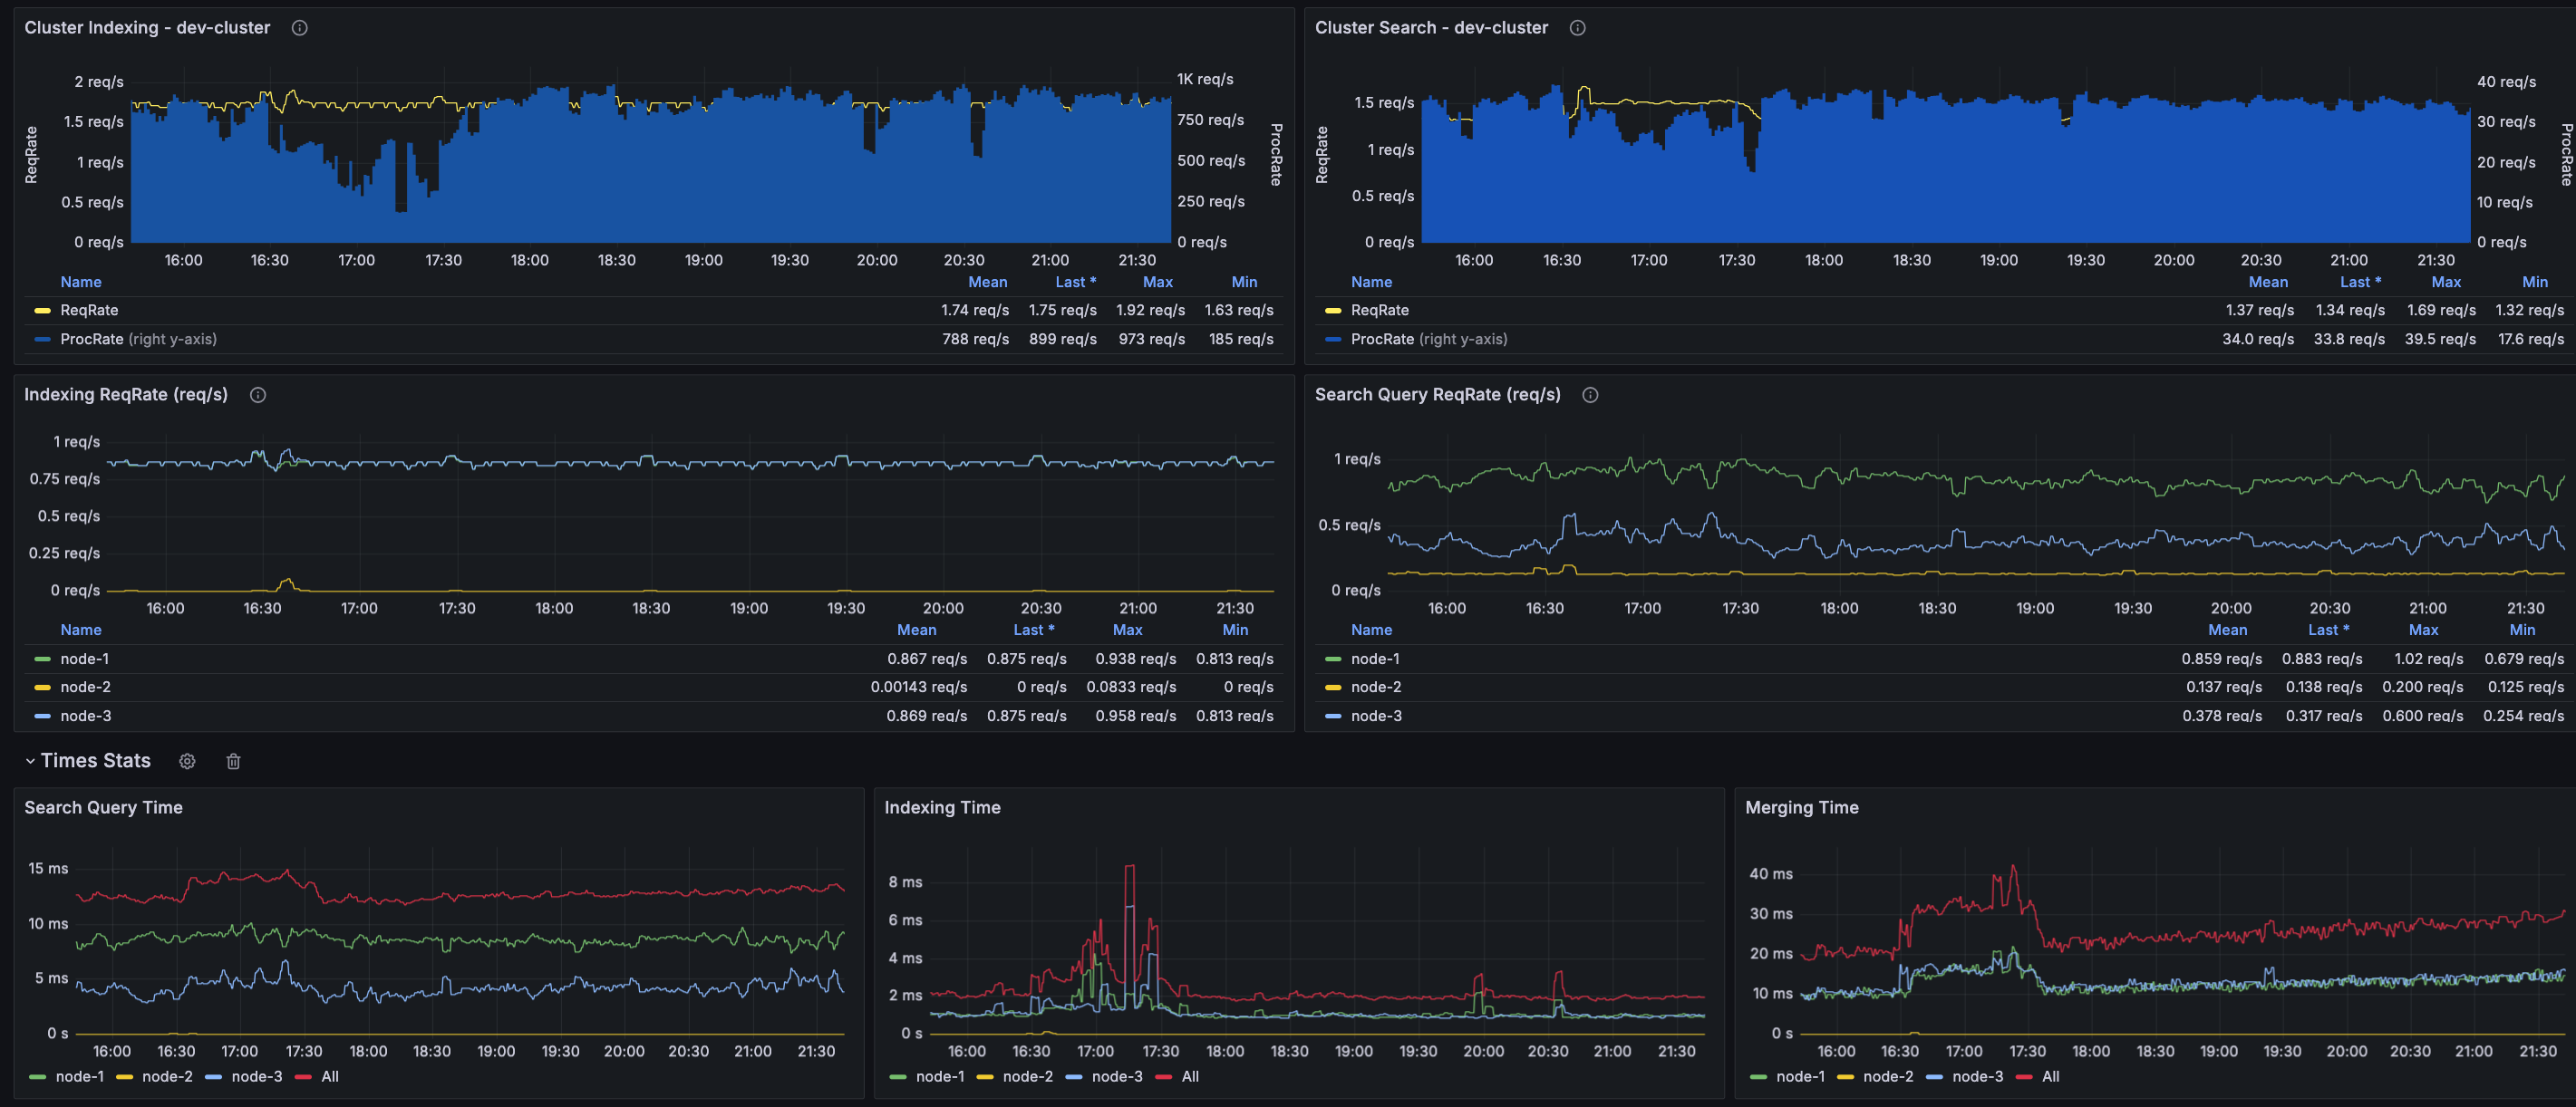The image size is (2576, 1107).
Task: Click the Times Stats row title
Action: pos(96,760)
